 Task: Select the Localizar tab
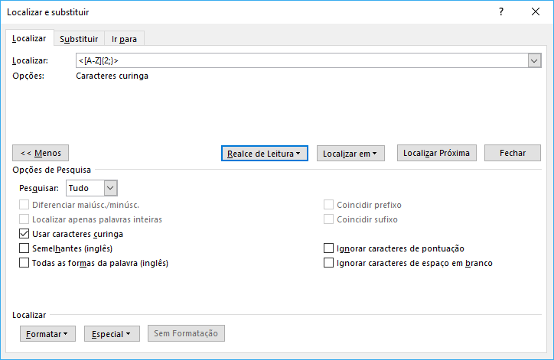pyautogui.click(x=29, y=38)
